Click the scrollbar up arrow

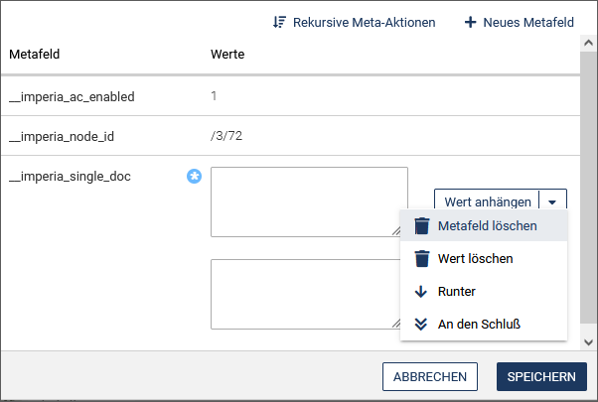click(x=588, y=43)
